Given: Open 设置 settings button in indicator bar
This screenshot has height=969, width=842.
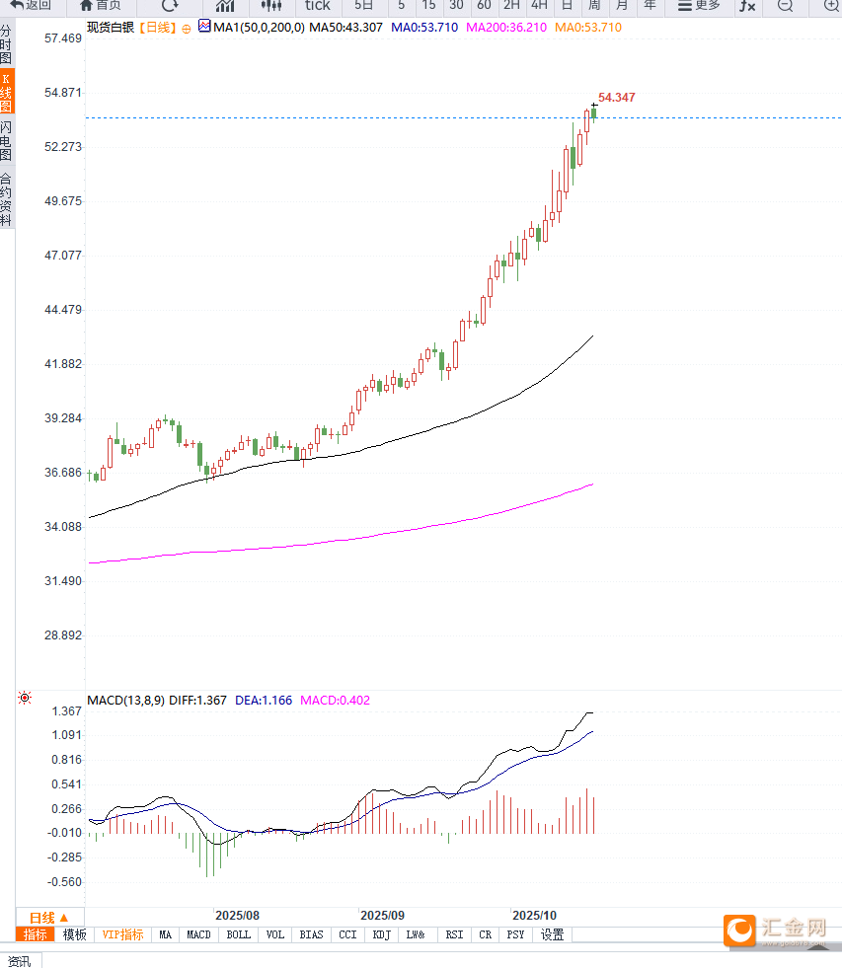Looking at the screenshot, I should 553,934.
